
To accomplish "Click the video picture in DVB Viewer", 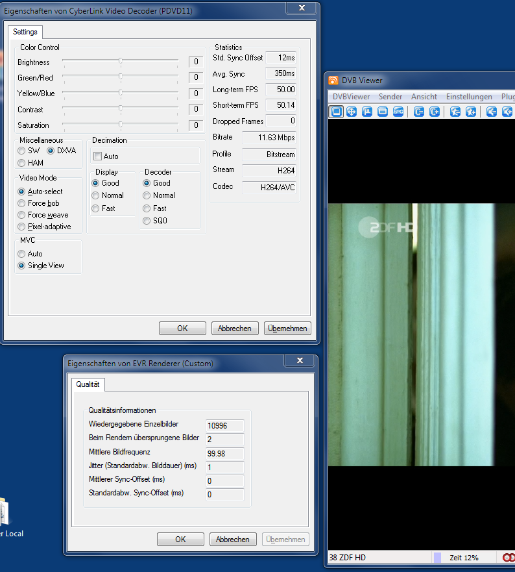I will pyautogui.click(x=422, y=334).
